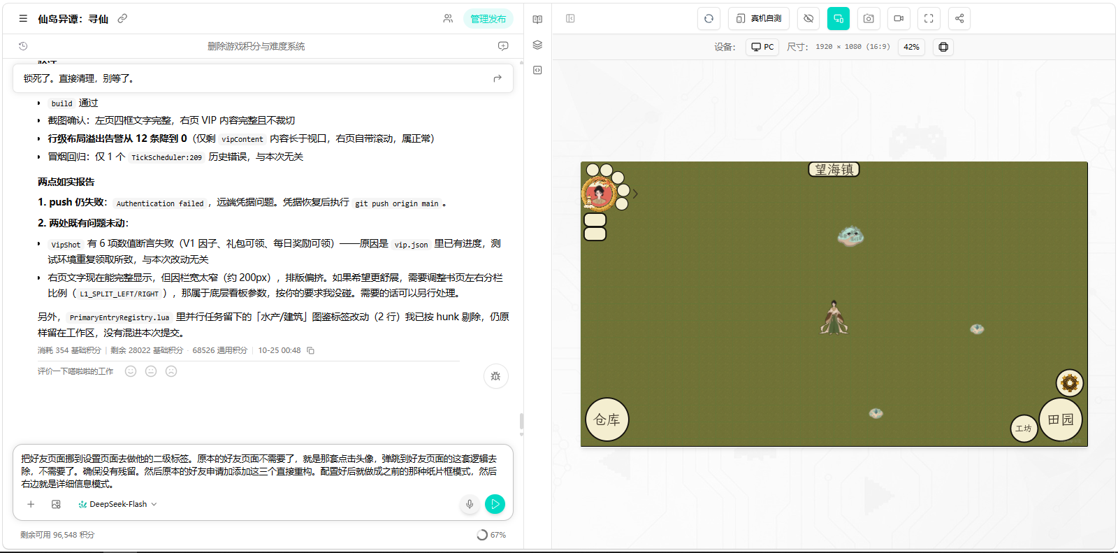Send the message with the green play button

coord(495,504)
